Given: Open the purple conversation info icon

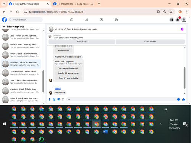Looking at the screenshot, I should tap(182, 29).
